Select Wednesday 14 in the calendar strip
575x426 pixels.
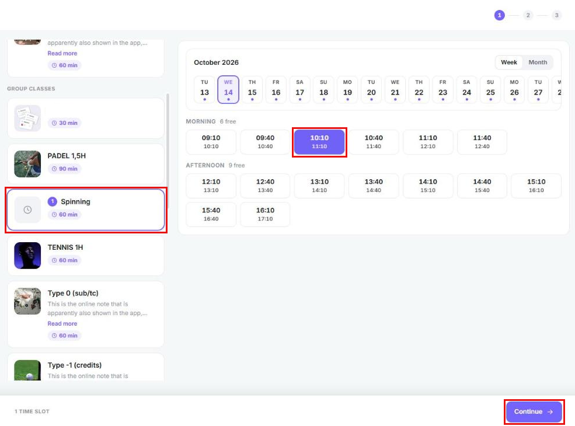coord(228,89)
